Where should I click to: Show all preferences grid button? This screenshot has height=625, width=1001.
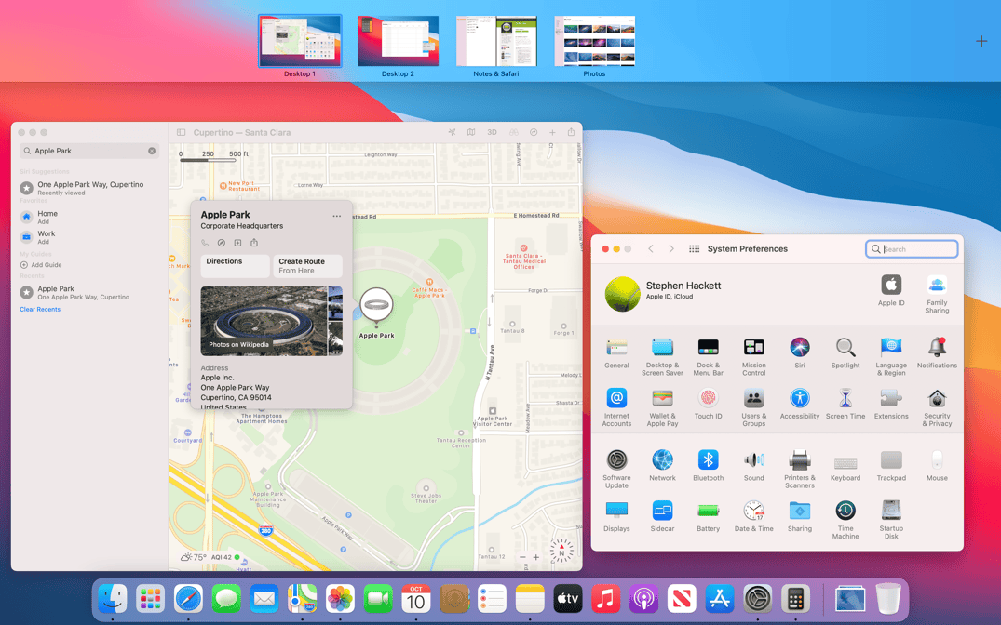(x=694, y=248)
